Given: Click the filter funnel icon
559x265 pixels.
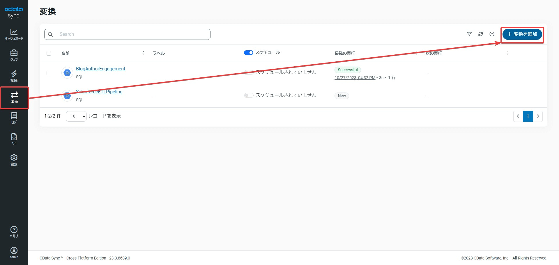Looking at the screenshot, I should point(469,34).
